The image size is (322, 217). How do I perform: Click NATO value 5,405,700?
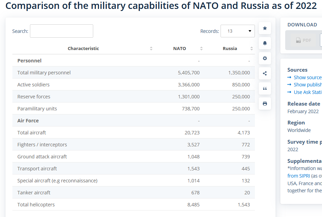coord(189,73)
